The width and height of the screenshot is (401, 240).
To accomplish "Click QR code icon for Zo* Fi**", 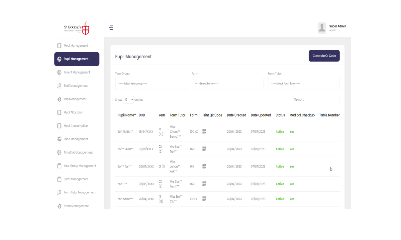I will coord(204,184).
